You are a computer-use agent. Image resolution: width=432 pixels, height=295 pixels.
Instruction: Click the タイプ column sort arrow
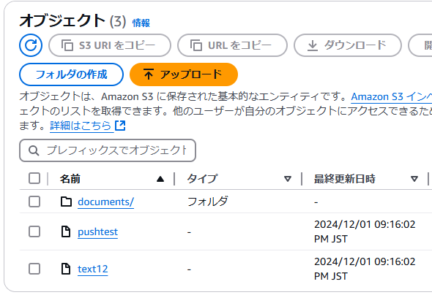pyautogui.click(x=288, y=179)
